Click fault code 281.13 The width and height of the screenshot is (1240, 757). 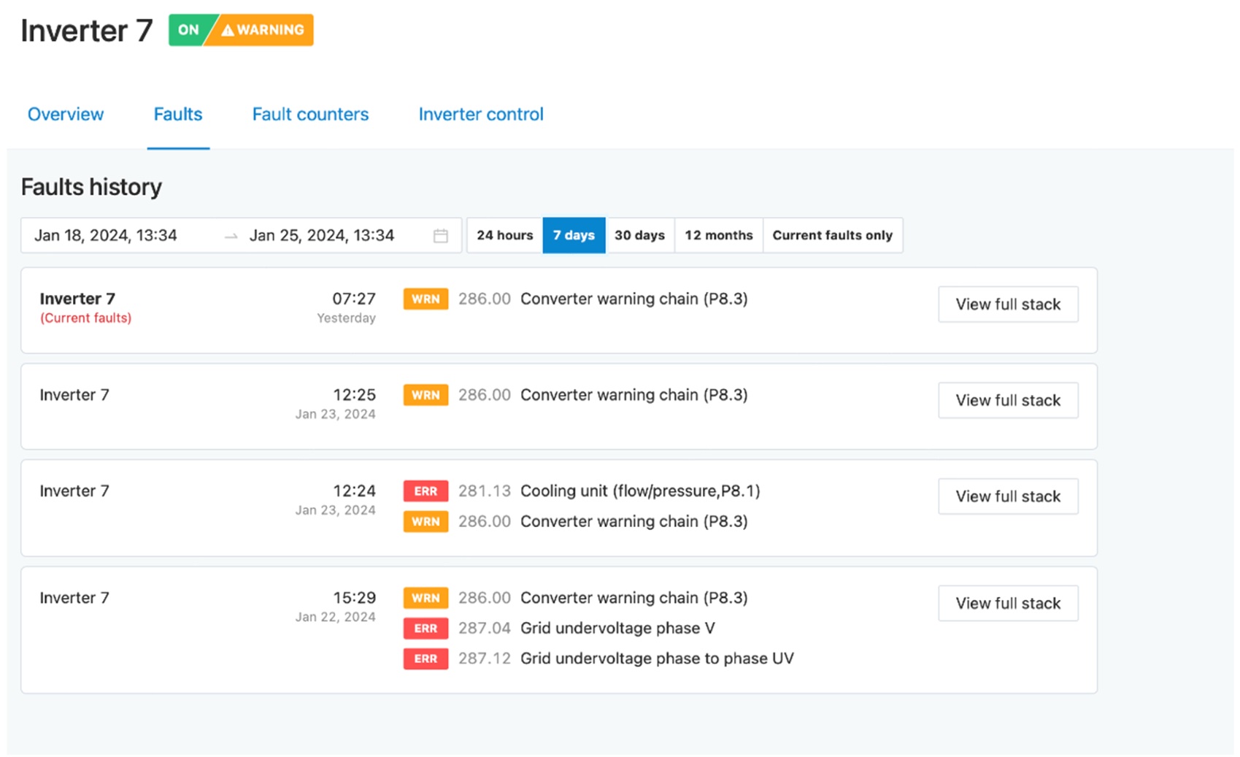click(x=485, y=491)
